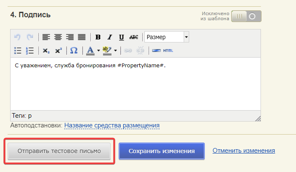Align signature text to the right
Screen dimensions: 296x172
(x=70, y=37)
